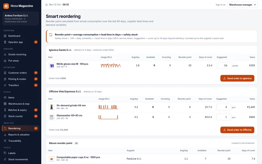Go to Picking & routes
This screenshot has height=164, width=262.
21,79
